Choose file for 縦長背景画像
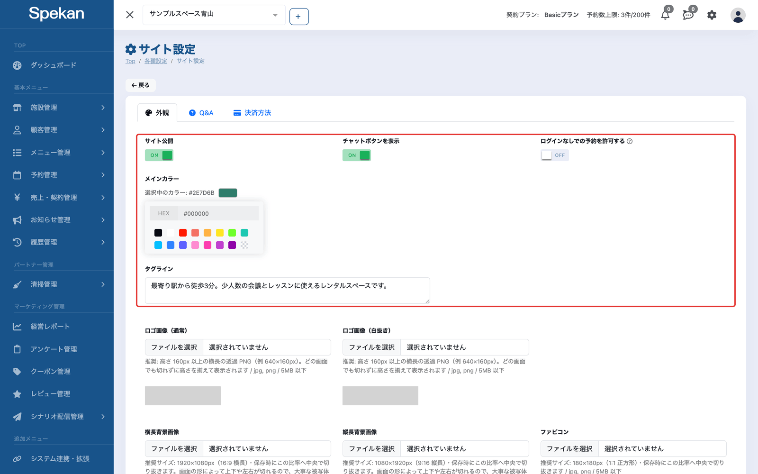 click(372, 449)
